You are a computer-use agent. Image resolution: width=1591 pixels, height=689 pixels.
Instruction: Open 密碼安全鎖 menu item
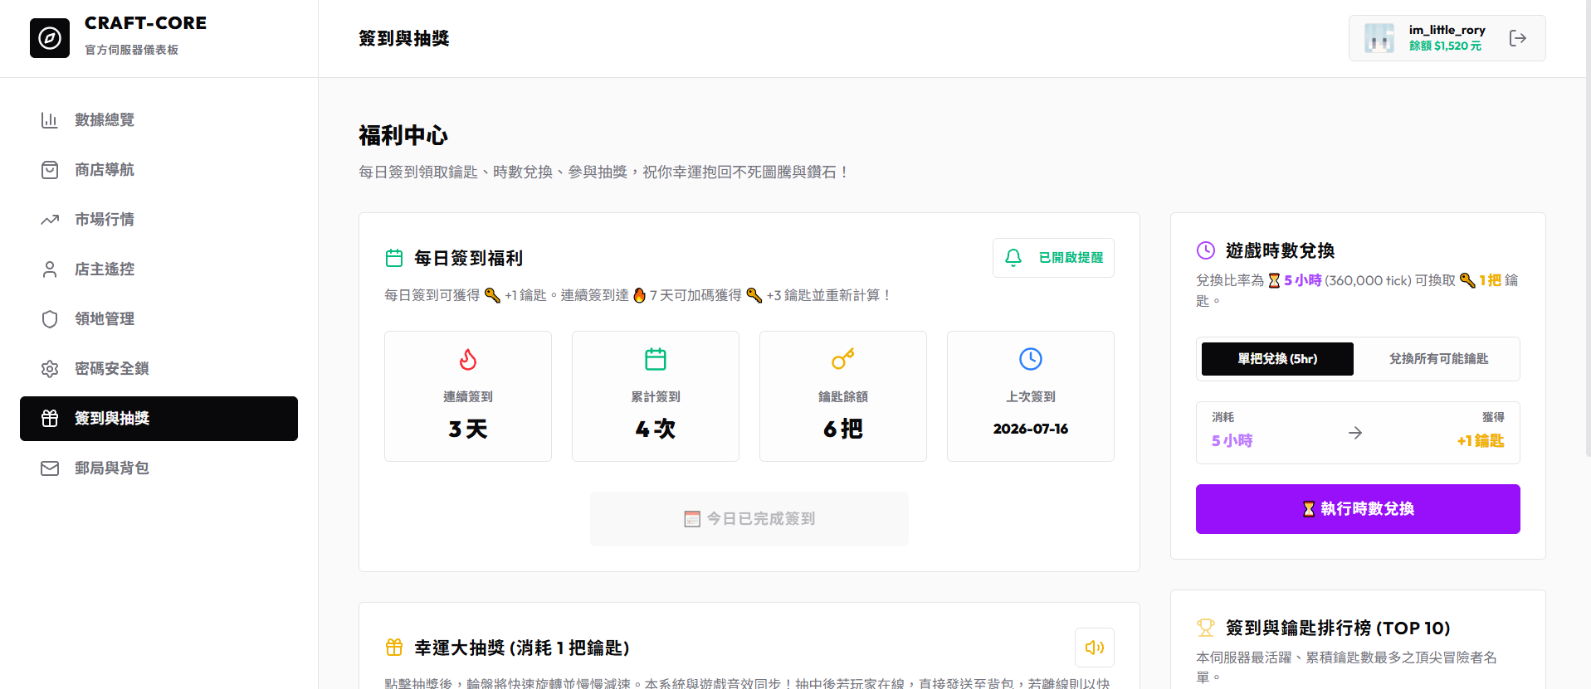pyautogui.click(x=159, y=369)
